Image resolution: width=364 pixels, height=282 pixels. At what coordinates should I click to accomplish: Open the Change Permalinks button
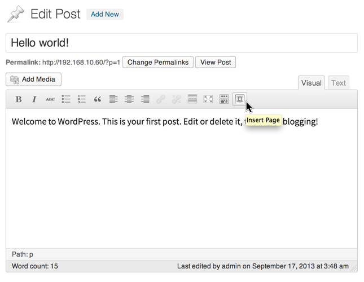coord(158,62)
